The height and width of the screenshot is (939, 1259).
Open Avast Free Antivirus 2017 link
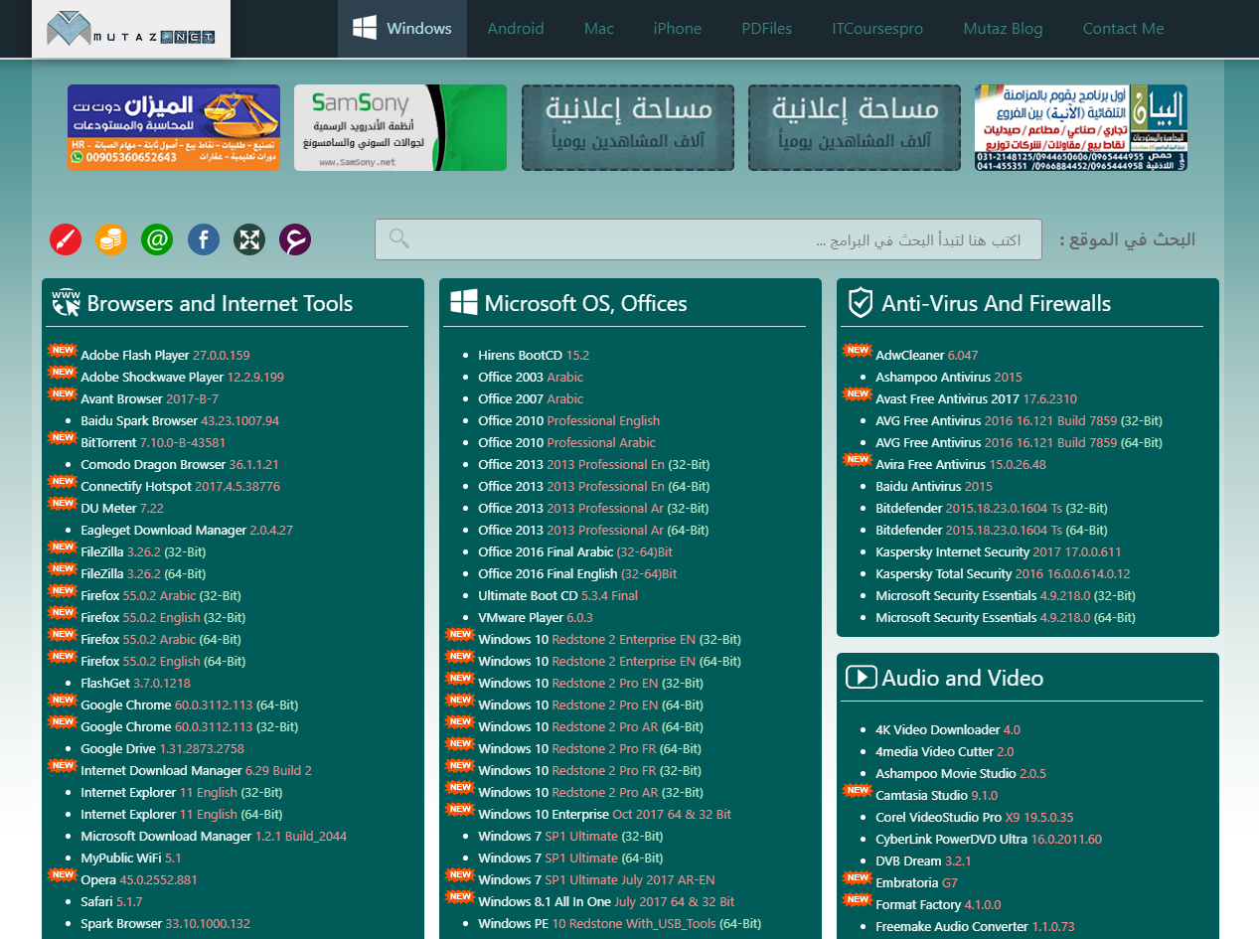tap(976, 398)
